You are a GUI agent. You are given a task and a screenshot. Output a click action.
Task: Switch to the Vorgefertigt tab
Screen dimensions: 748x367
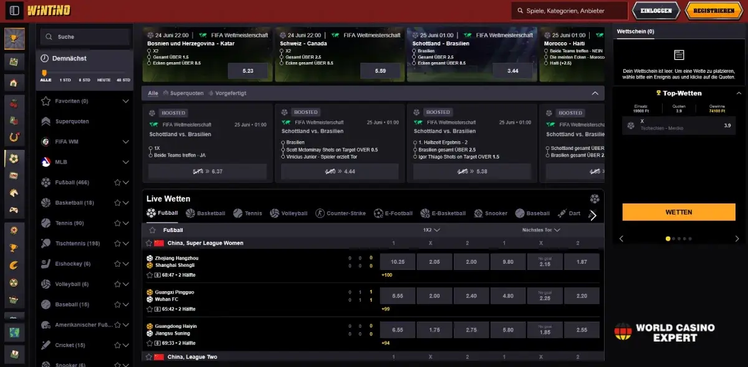(x=228, y=93)
